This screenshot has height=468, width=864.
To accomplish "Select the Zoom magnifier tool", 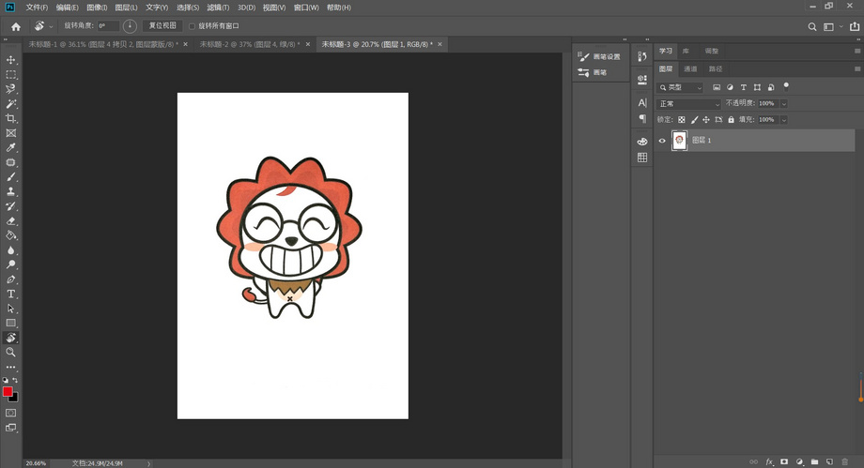I will (11, 352).
